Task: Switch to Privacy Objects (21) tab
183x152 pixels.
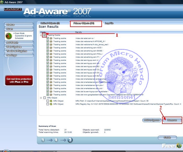Action: [x=84, y=23]
